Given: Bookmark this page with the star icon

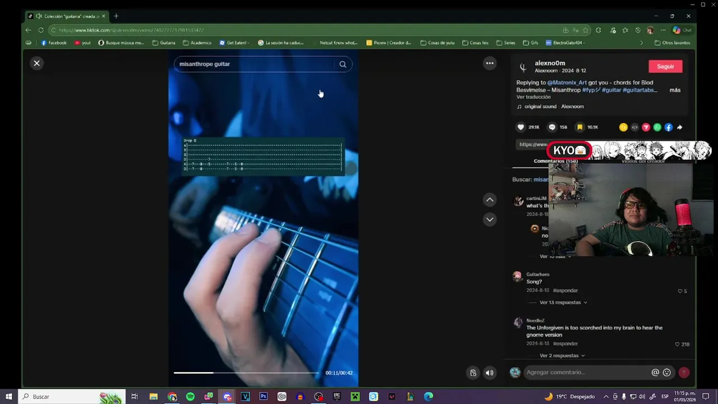Looking at the screenshot, I should click(x=586, y=30).
